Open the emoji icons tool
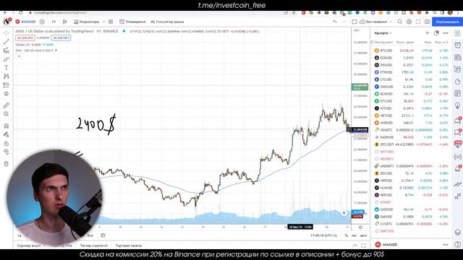Viewport: 463px width, 260px height. click(x=7, y=94)
